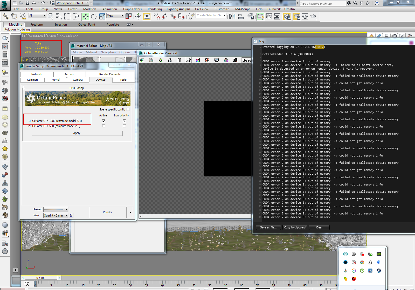Click the Steam icon in system tray
This screenshot has height=290, width=415.
379,271
